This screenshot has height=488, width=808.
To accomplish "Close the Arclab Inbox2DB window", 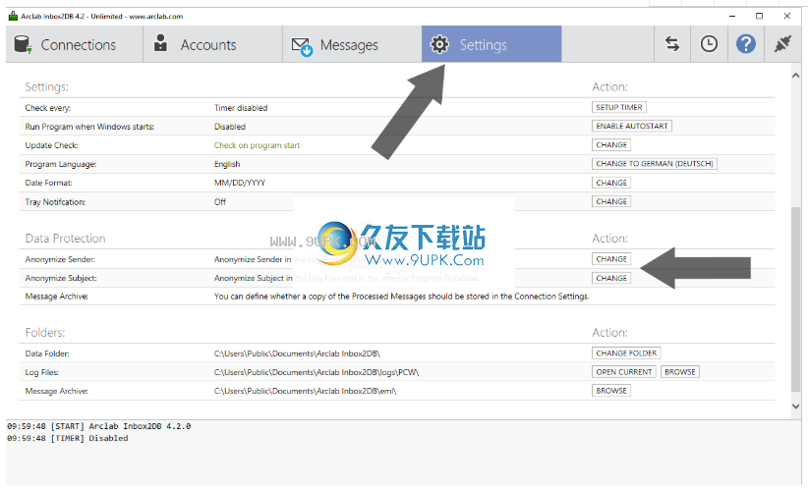I will 787,16.
